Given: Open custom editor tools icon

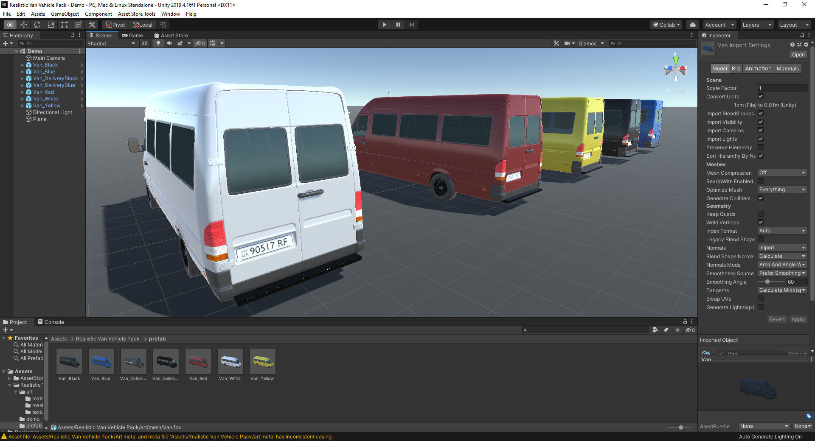Looking at the screenshot, I should pos(92,25).
